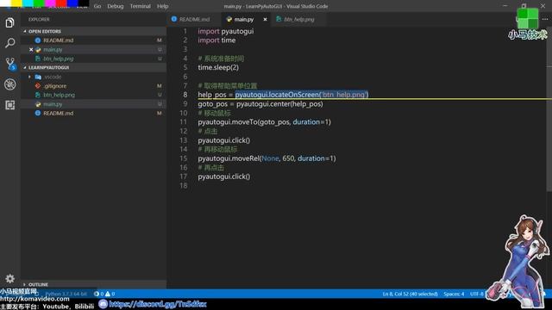Click the 'import time' code line
The width and height of the screenshot is (552, 310).
click(216, 40)
